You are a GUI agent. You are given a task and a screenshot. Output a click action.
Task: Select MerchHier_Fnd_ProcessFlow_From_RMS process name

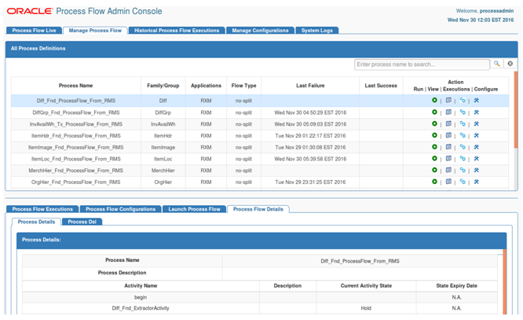coord(76,171)
